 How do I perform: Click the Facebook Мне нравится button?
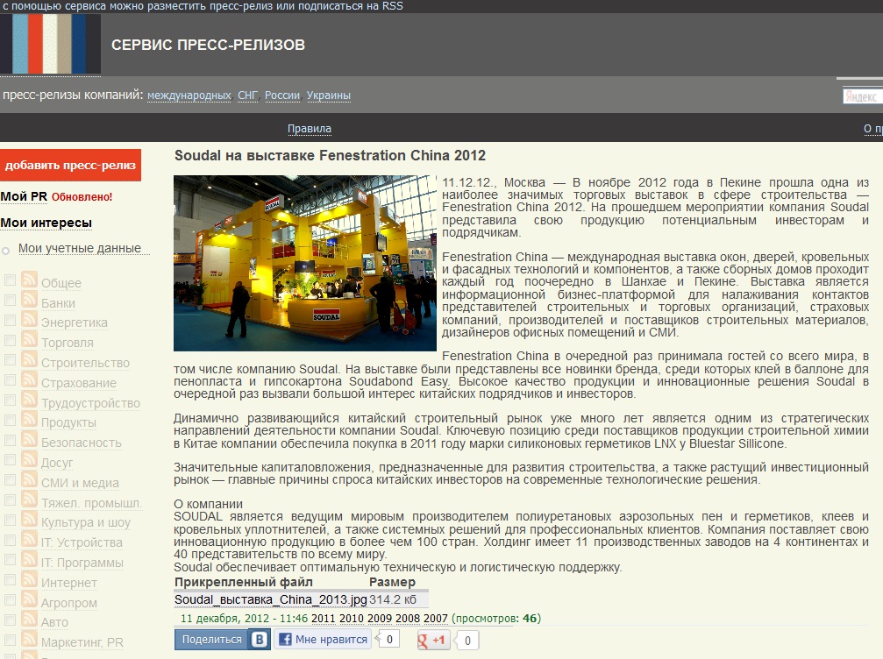(x=323, y=640)
